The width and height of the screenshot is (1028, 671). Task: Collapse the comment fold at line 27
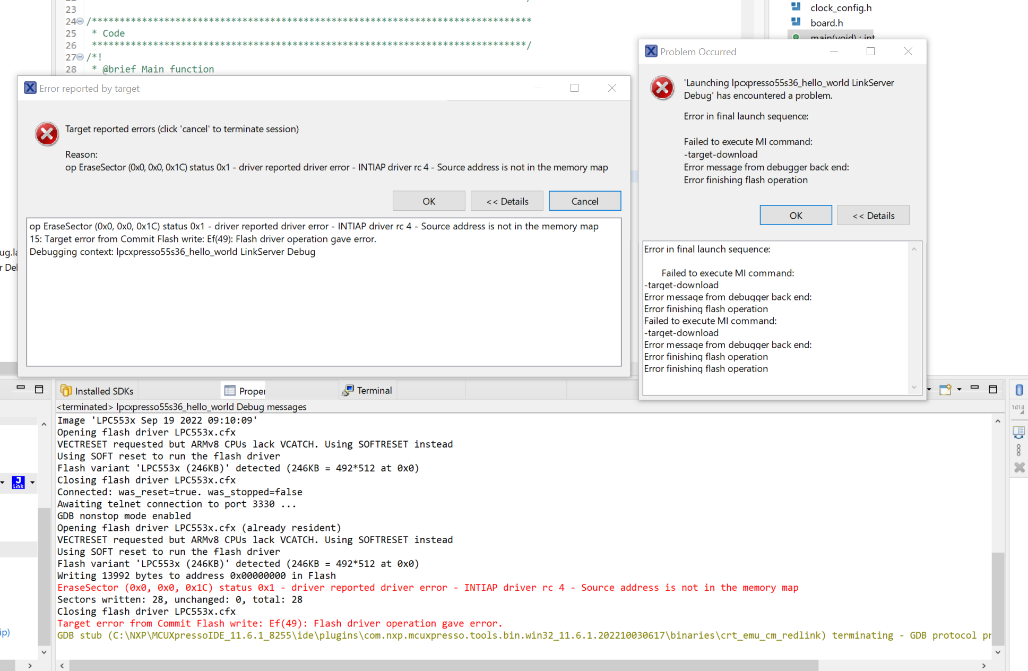80,57
